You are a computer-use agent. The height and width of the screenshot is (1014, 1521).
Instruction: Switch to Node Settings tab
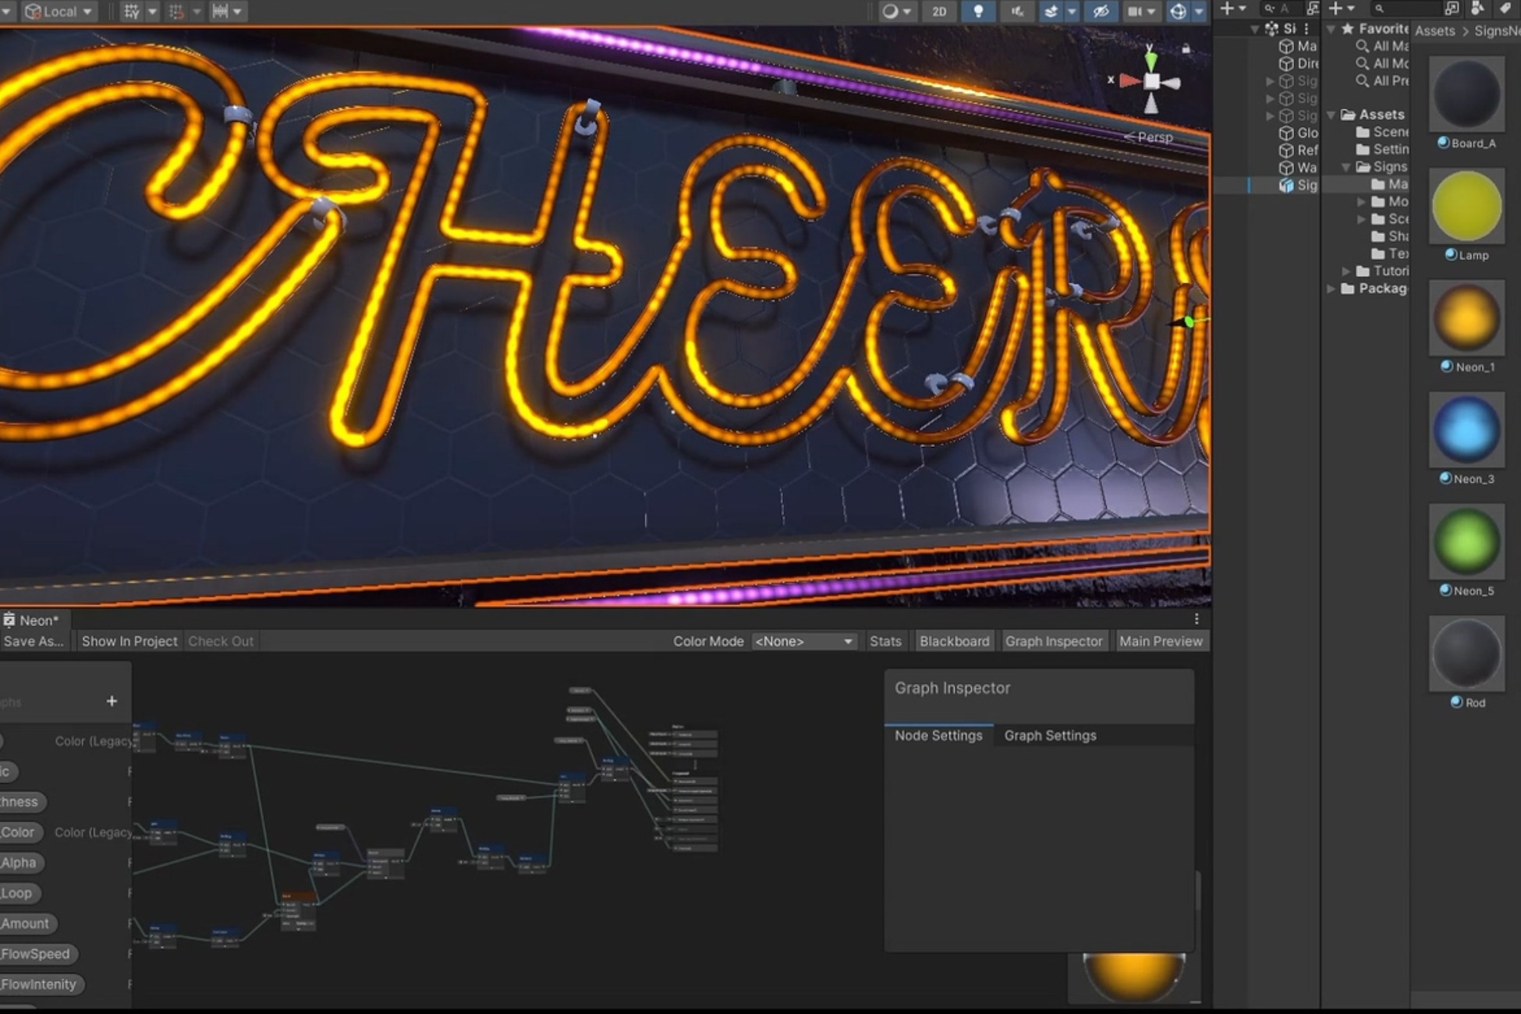pyautogui.click(x=938, y=736)
